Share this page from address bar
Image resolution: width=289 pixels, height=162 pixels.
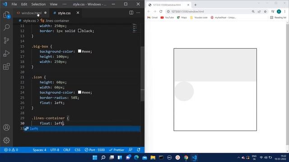[259, 11]
